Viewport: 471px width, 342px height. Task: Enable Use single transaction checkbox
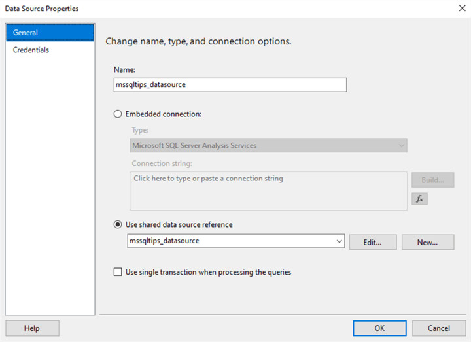(118, 272)
